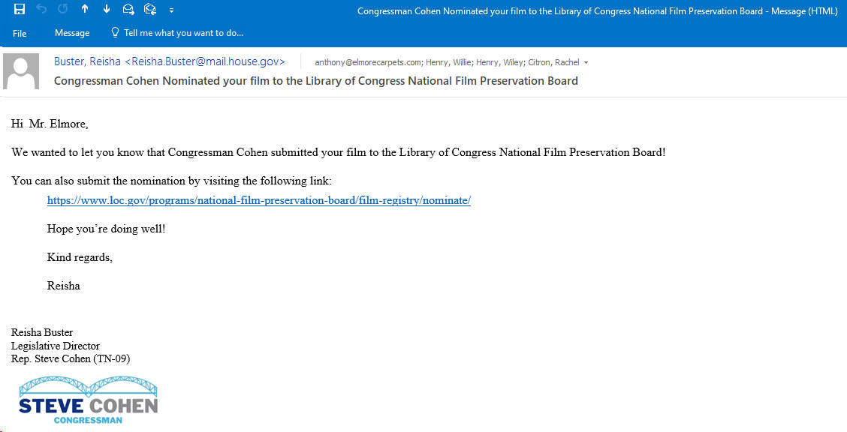Image resolution: width=847 pixels, height=432 pixels.
Task: Click the Steve Cohen Congressman logo image
Action: click(88, 400)
